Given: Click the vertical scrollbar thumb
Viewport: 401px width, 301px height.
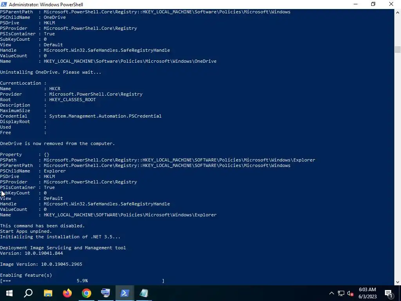Looking at the screenshot, I should click(397, 49).
